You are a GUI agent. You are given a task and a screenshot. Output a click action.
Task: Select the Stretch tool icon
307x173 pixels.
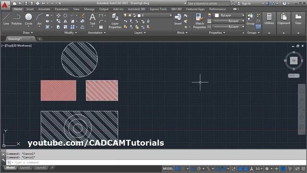click(59, 27)
